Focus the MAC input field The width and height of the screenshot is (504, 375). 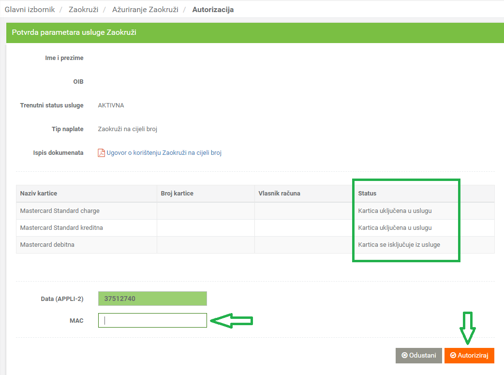click(152, 320)
